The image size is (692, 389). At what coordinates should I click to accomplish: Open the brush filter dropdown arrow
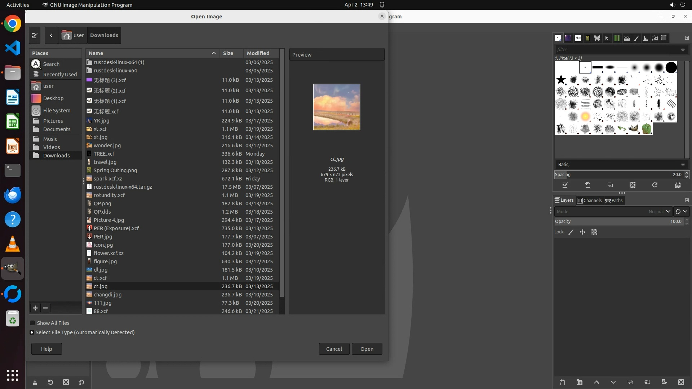point(683,50)
